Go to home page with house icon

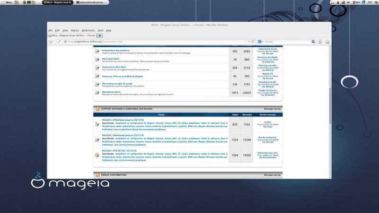pos(327,42)
